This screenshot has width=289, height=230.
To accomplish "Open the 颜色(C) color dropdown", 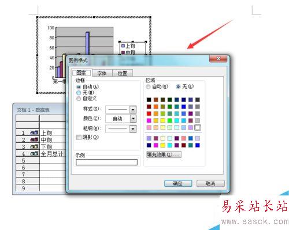I will [133, 119].
